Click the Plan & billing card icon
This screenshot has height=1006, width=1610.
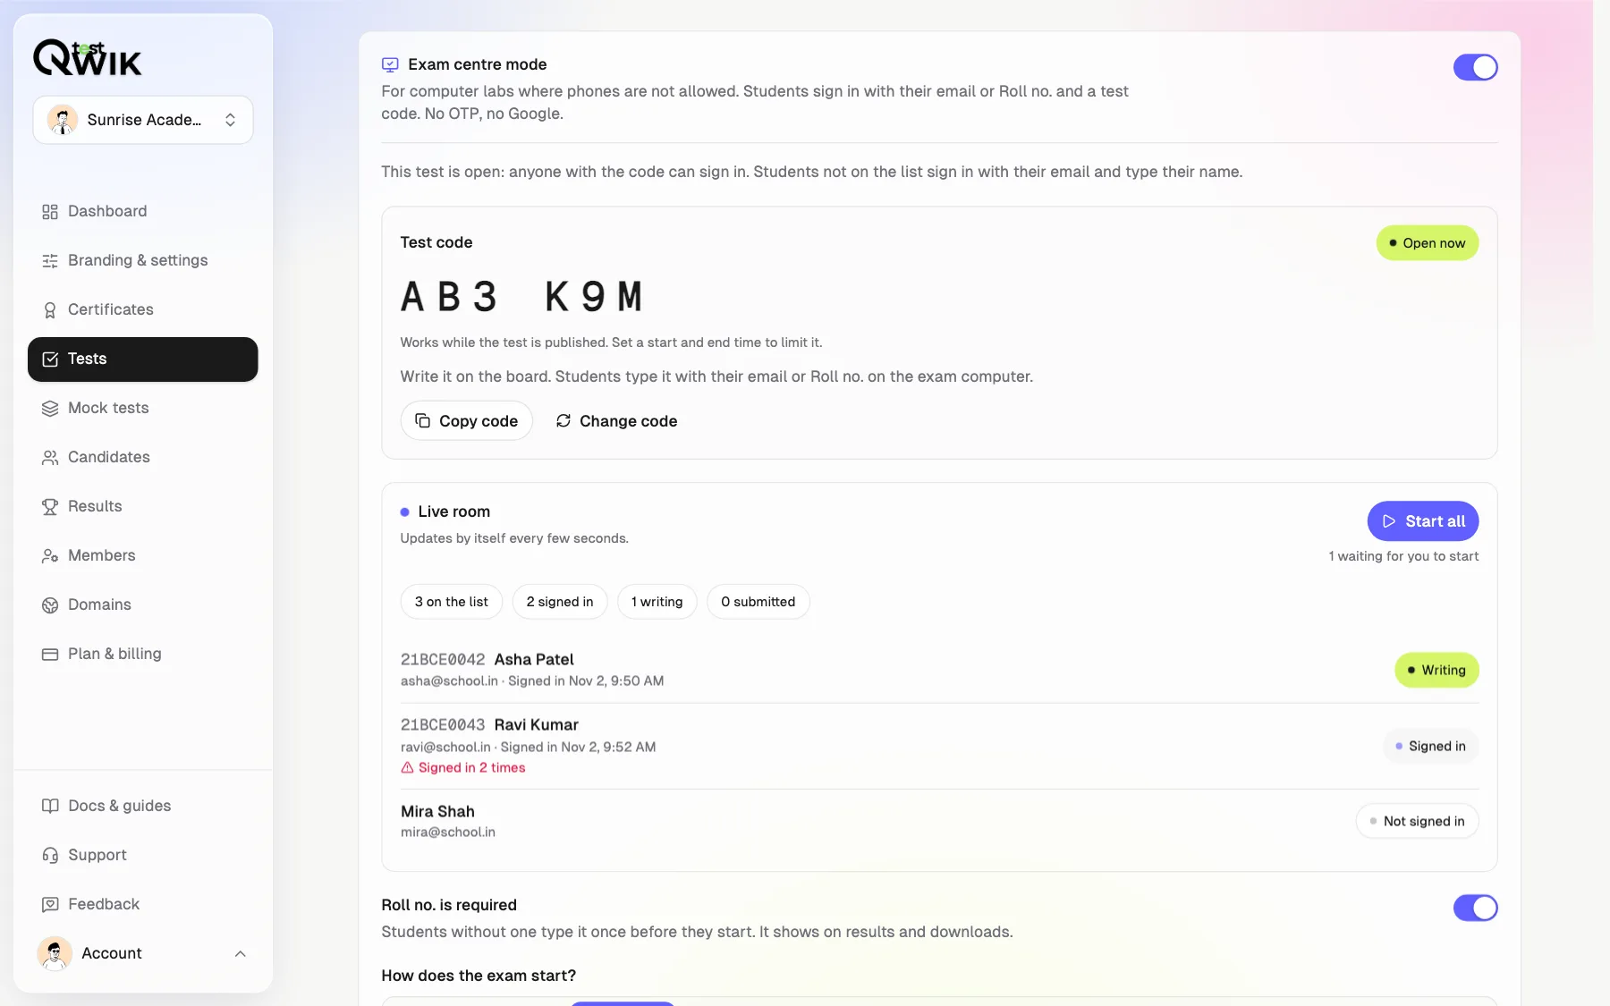50,655
